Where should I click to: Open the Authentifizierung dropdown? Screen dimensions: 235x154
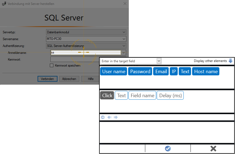[86, 46]
